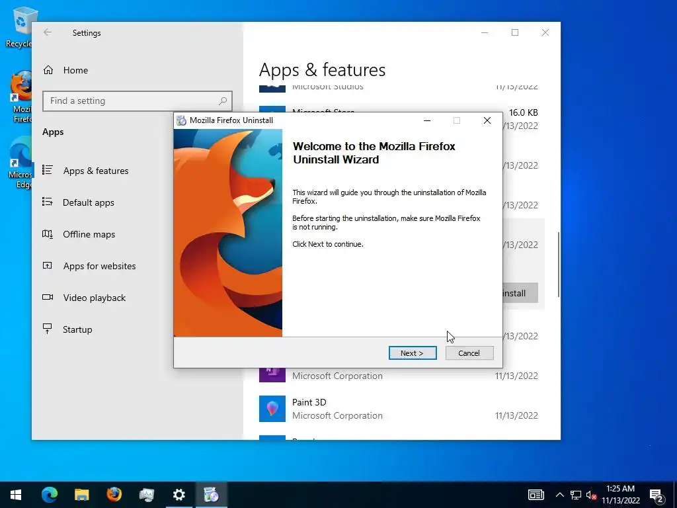Screen dimensions: 677x508
Task: Cancel the Mozilla Firefox uninstall dialog
Action: click(469, 353)
